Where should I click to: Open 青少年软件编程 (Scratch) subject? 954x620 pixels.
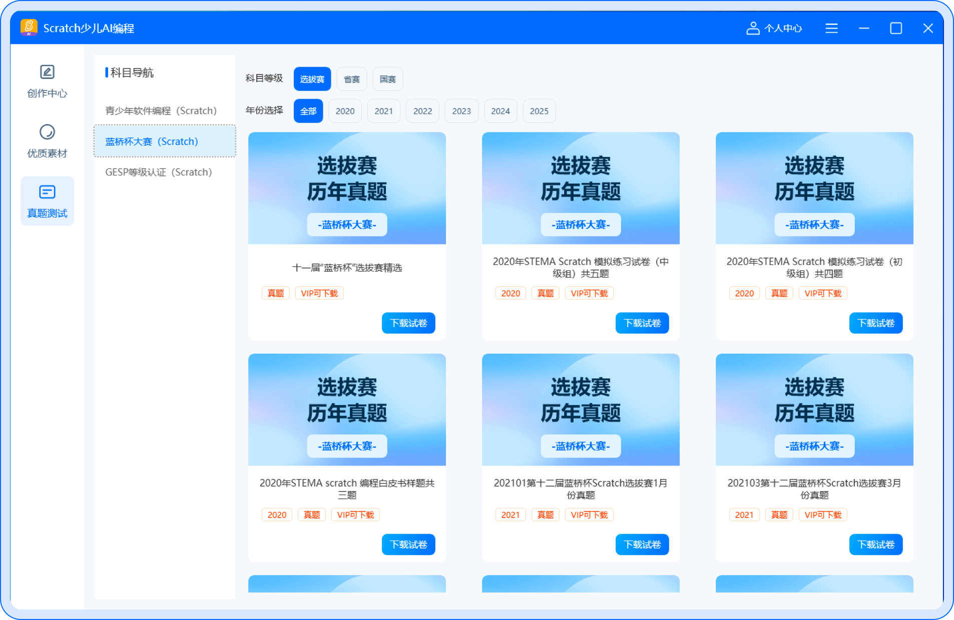(161, 110)
